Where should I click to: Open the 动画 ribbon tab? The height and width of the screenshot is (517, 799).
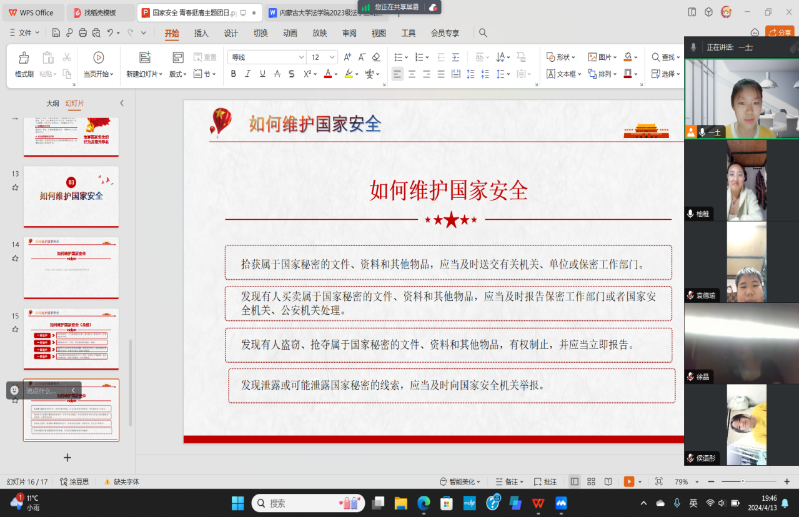tap(290, 33)
